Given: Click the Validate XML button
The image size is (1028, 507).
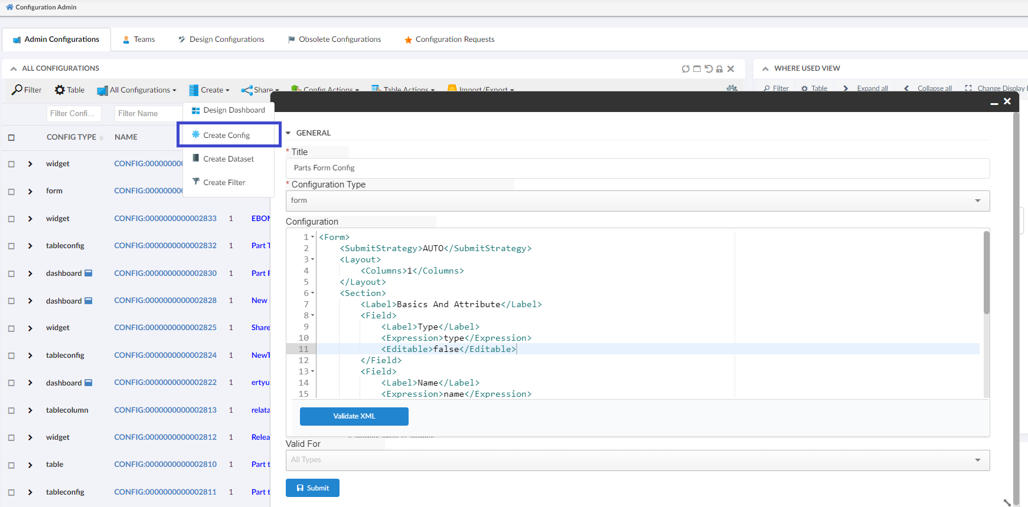Looking at the screenshot, I should point(354,416).
